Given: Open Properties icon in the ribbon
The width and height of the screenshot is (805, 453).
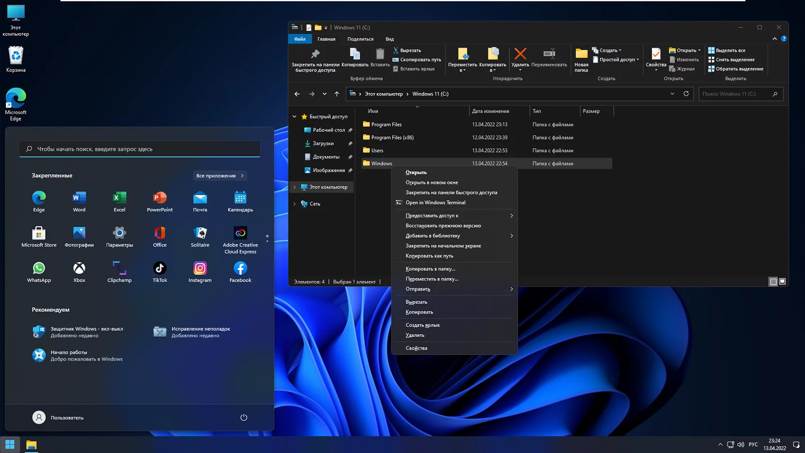Looking at the screenshot, I should pos(656,55).
